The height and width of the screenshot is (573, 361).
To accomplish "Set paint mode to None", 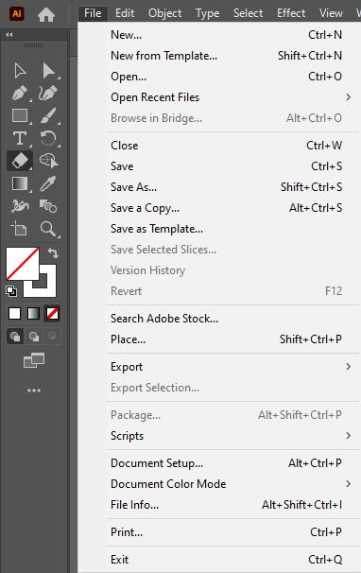I will [x=52, y=314].
